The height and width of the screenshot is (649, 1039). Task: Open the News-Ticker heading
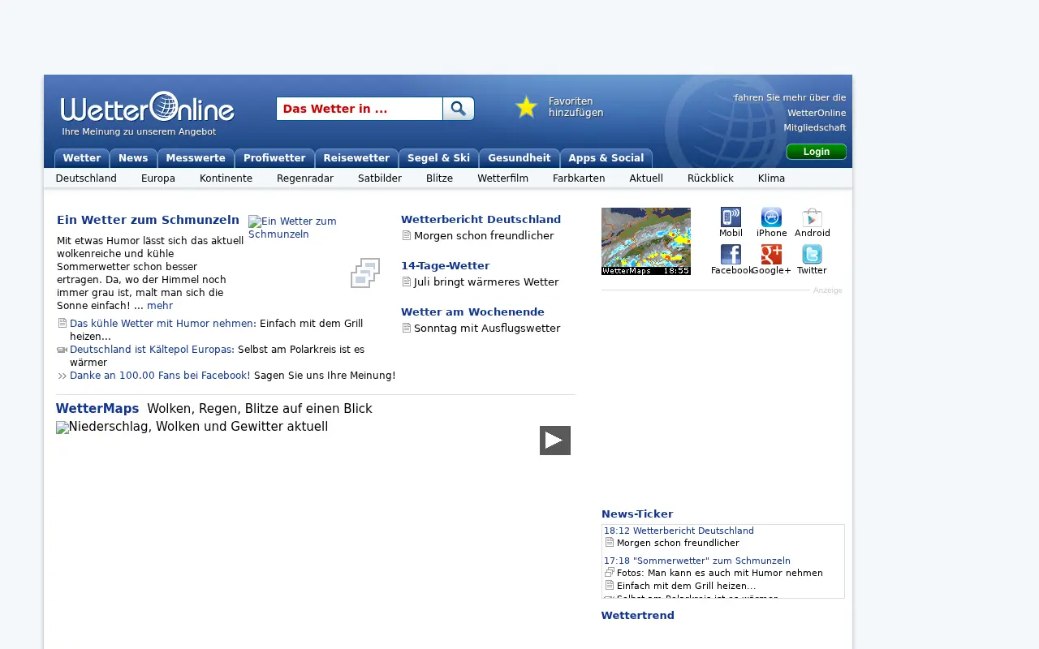(x=637, y=514)
